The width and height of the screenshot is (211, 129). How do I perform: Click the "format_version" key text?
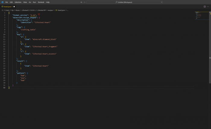pos(20,15)
